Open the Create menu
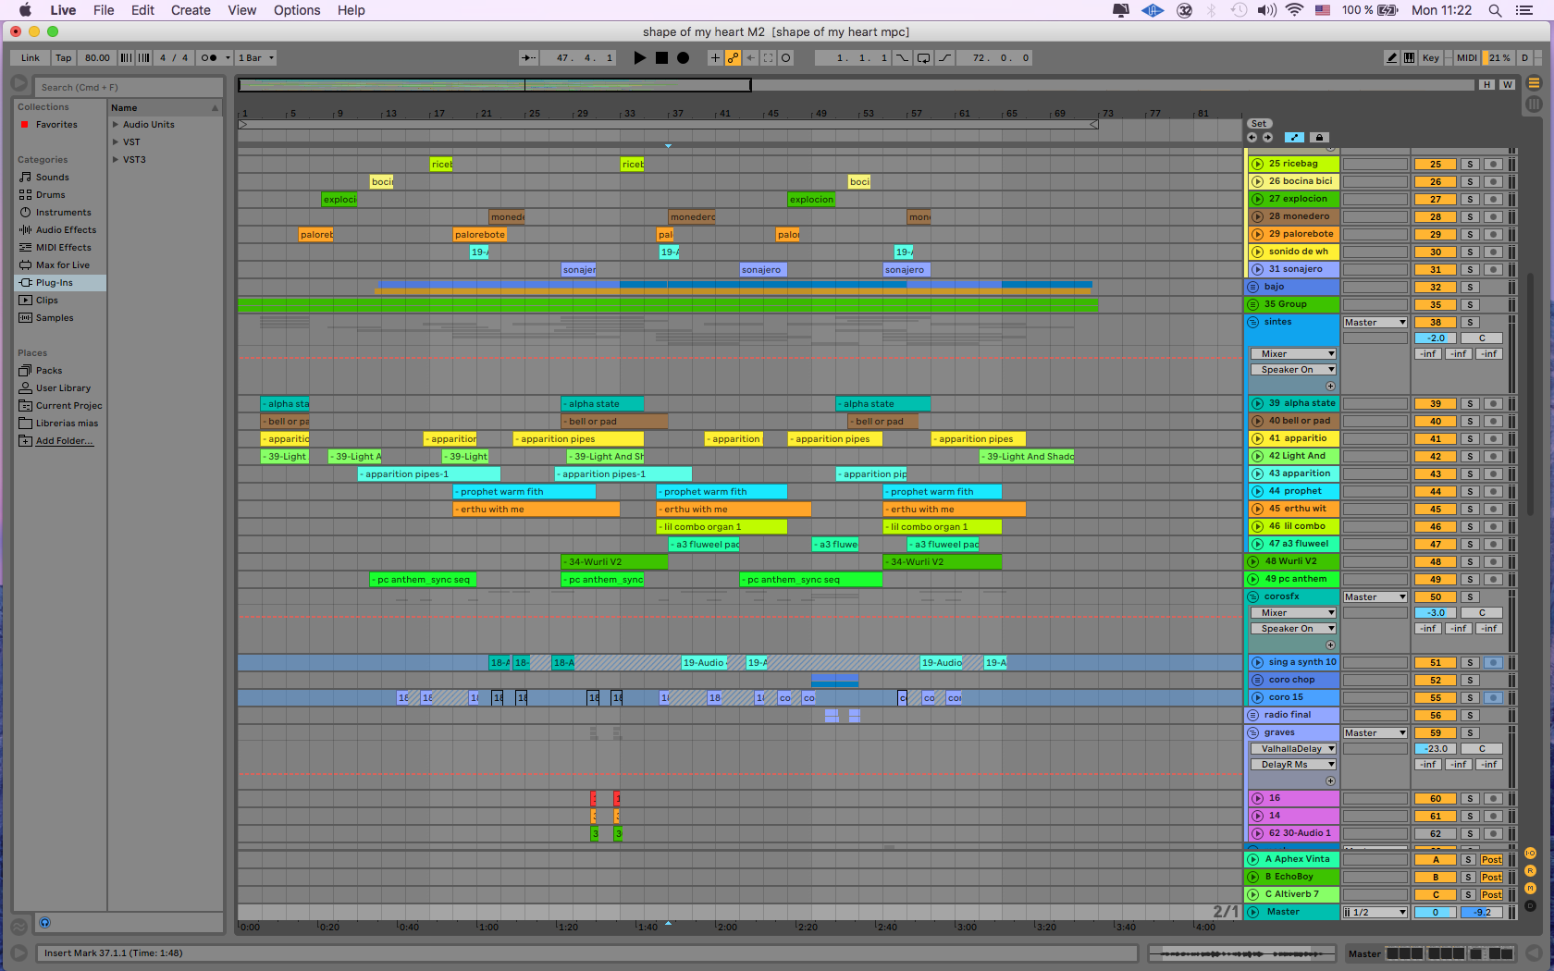 click(191, 10)
